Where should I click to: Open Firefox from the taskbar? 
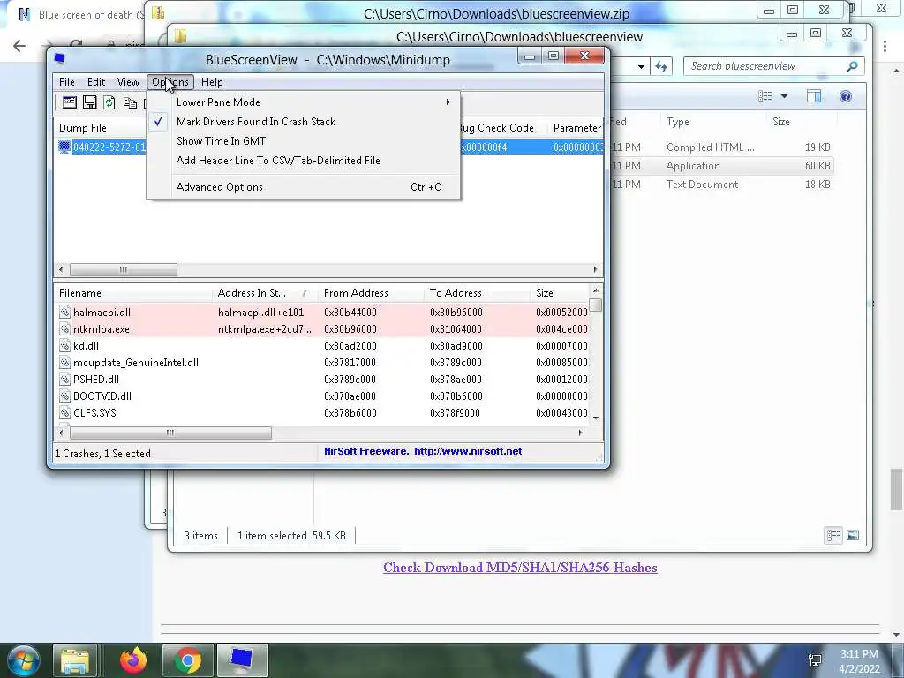(x=133, y=660)
